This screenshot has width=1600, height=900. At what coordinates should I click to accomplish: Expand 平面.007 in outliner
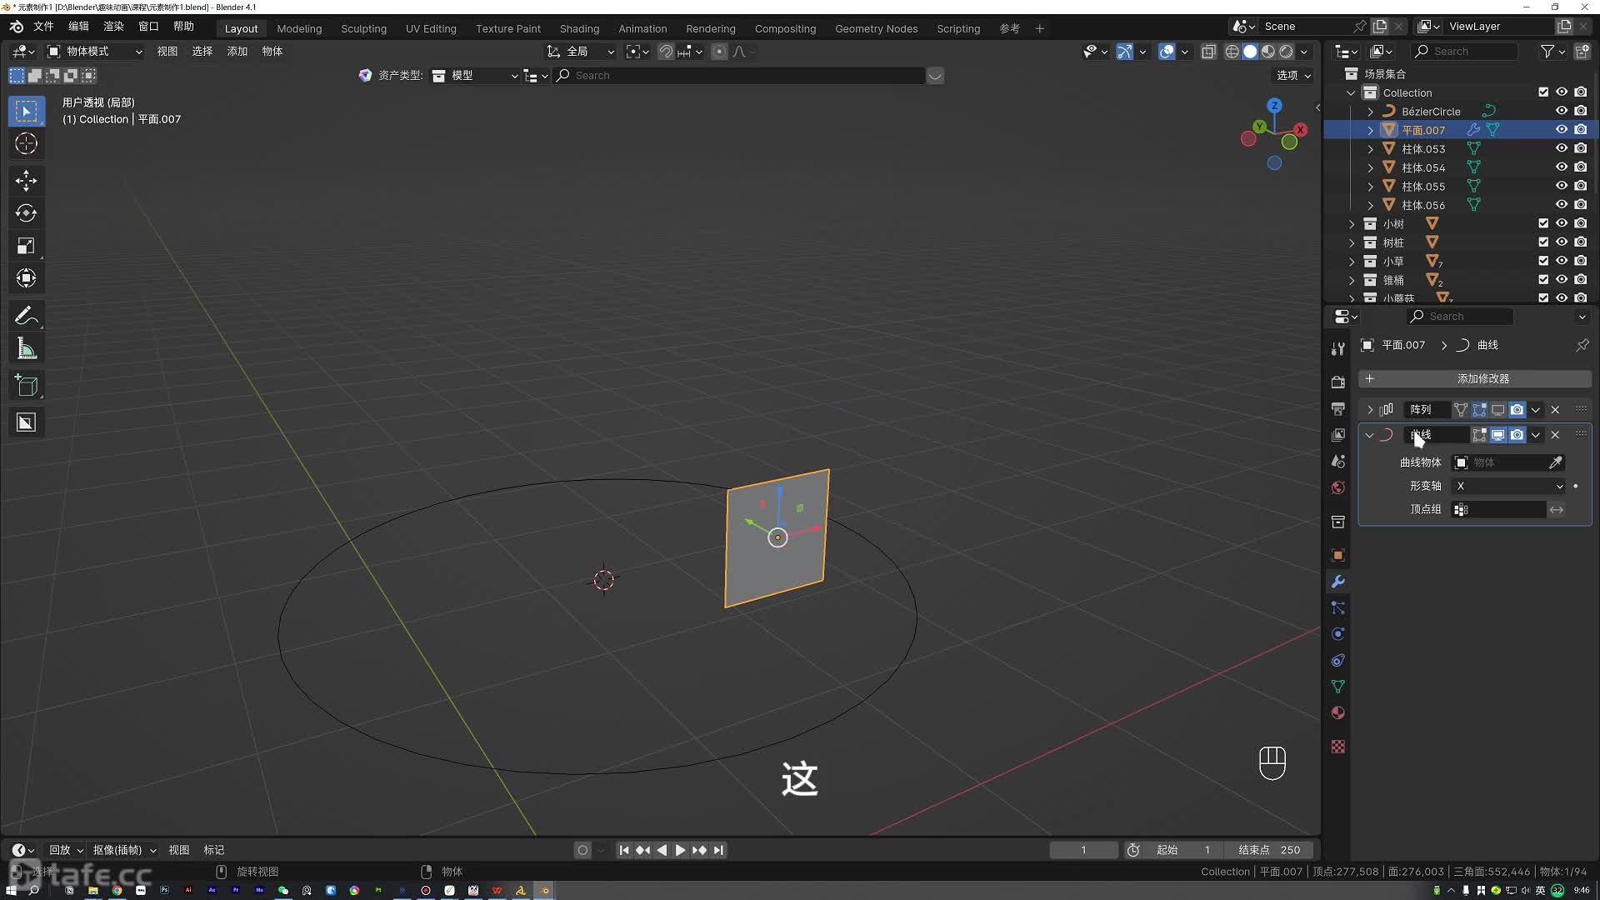pyautogui.click(x=1370, y=130)
